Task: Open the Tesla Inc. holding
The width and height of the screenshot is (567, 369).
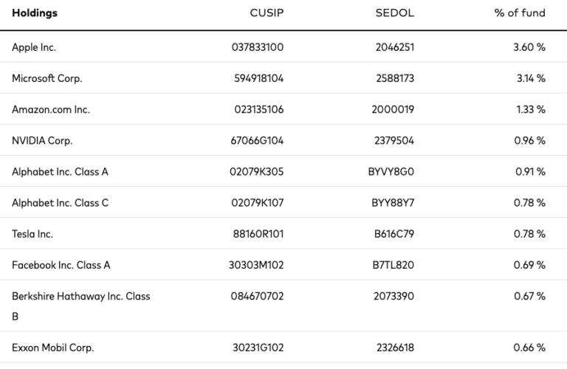Action: [32, 234]
